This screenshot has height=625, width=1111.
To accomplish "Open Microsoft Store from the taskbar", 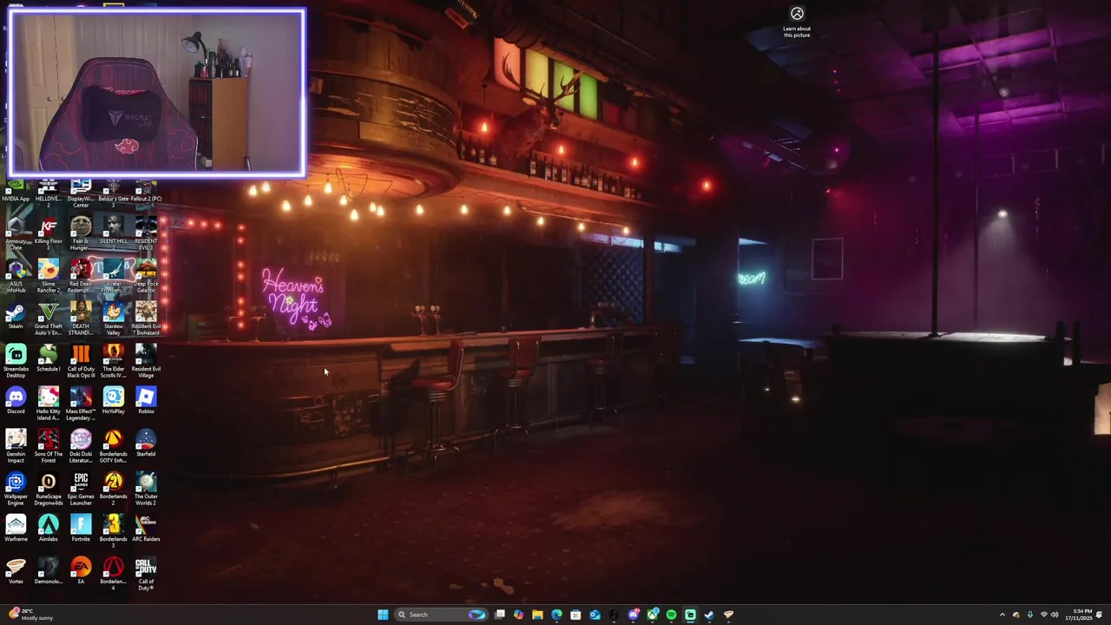I will pos(575,615).
